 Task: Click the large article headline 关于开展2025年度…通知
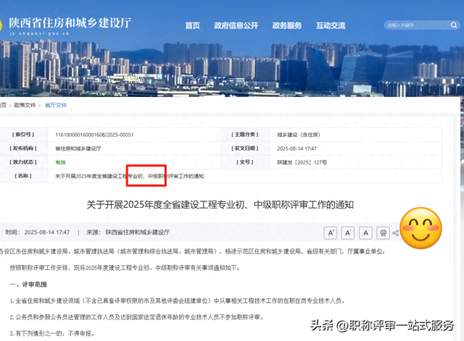pos(220,205)
